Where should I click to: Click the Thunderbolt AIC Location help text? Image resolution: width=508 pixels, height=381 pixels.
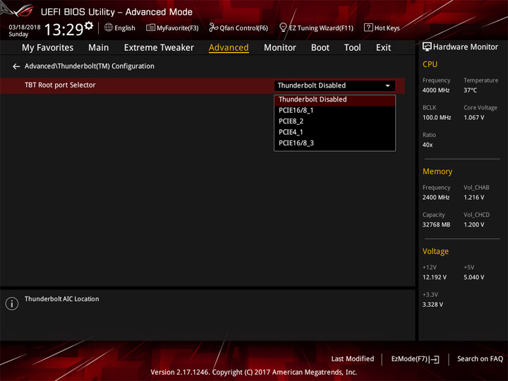click(x=62, y=299)
